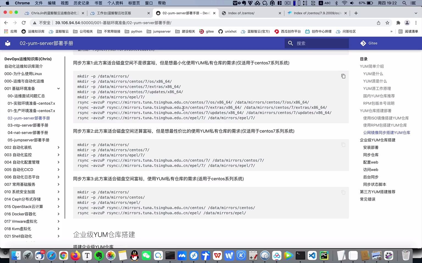Open the Gitee repository icon link
The height and width of the screenshot is (263, 422).
click(363, 43)
